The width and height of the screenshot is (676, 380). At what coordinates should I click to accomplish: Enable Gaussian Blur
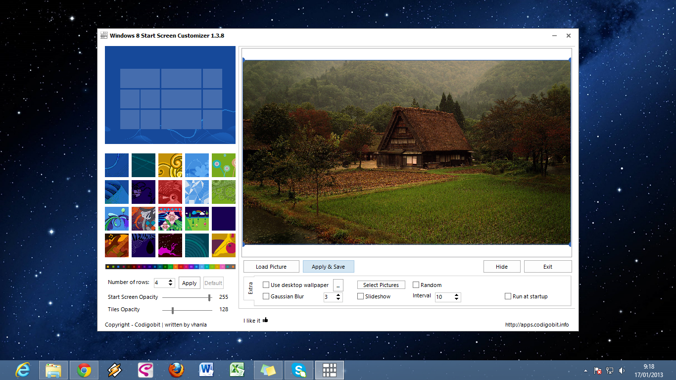[x=266, y=296]
